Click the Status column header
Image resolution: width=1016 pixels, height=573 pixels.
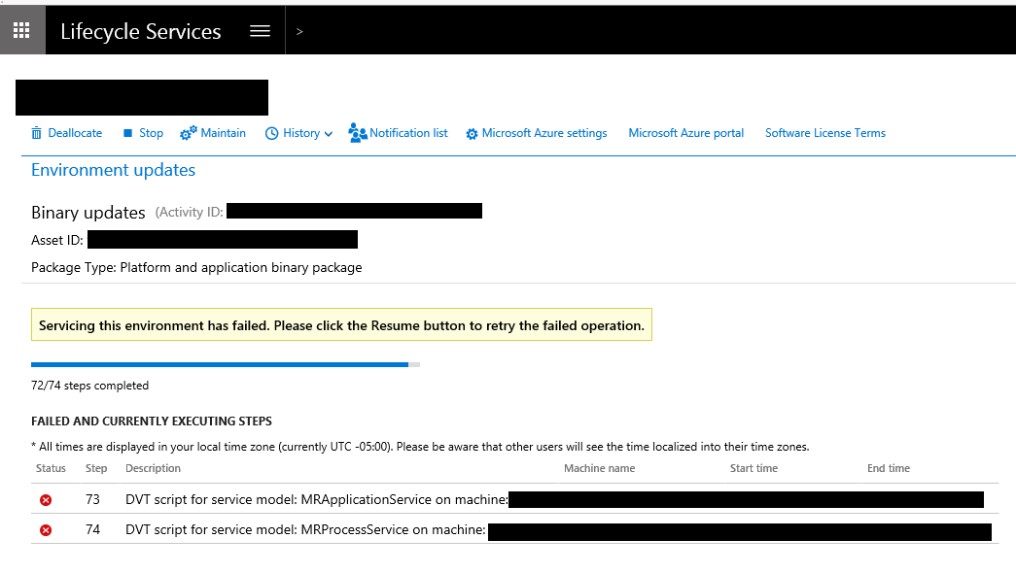click(51, 468)
